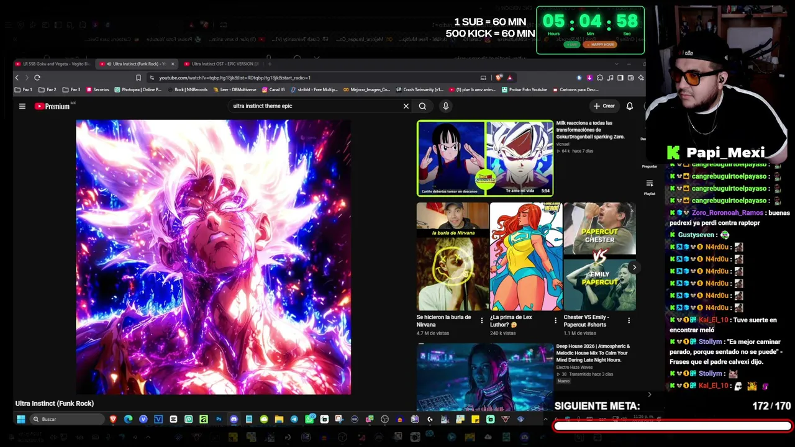Select the YouTube address bar URL
795x447 pixels.
pyautogui.click(x=235, y=78)
